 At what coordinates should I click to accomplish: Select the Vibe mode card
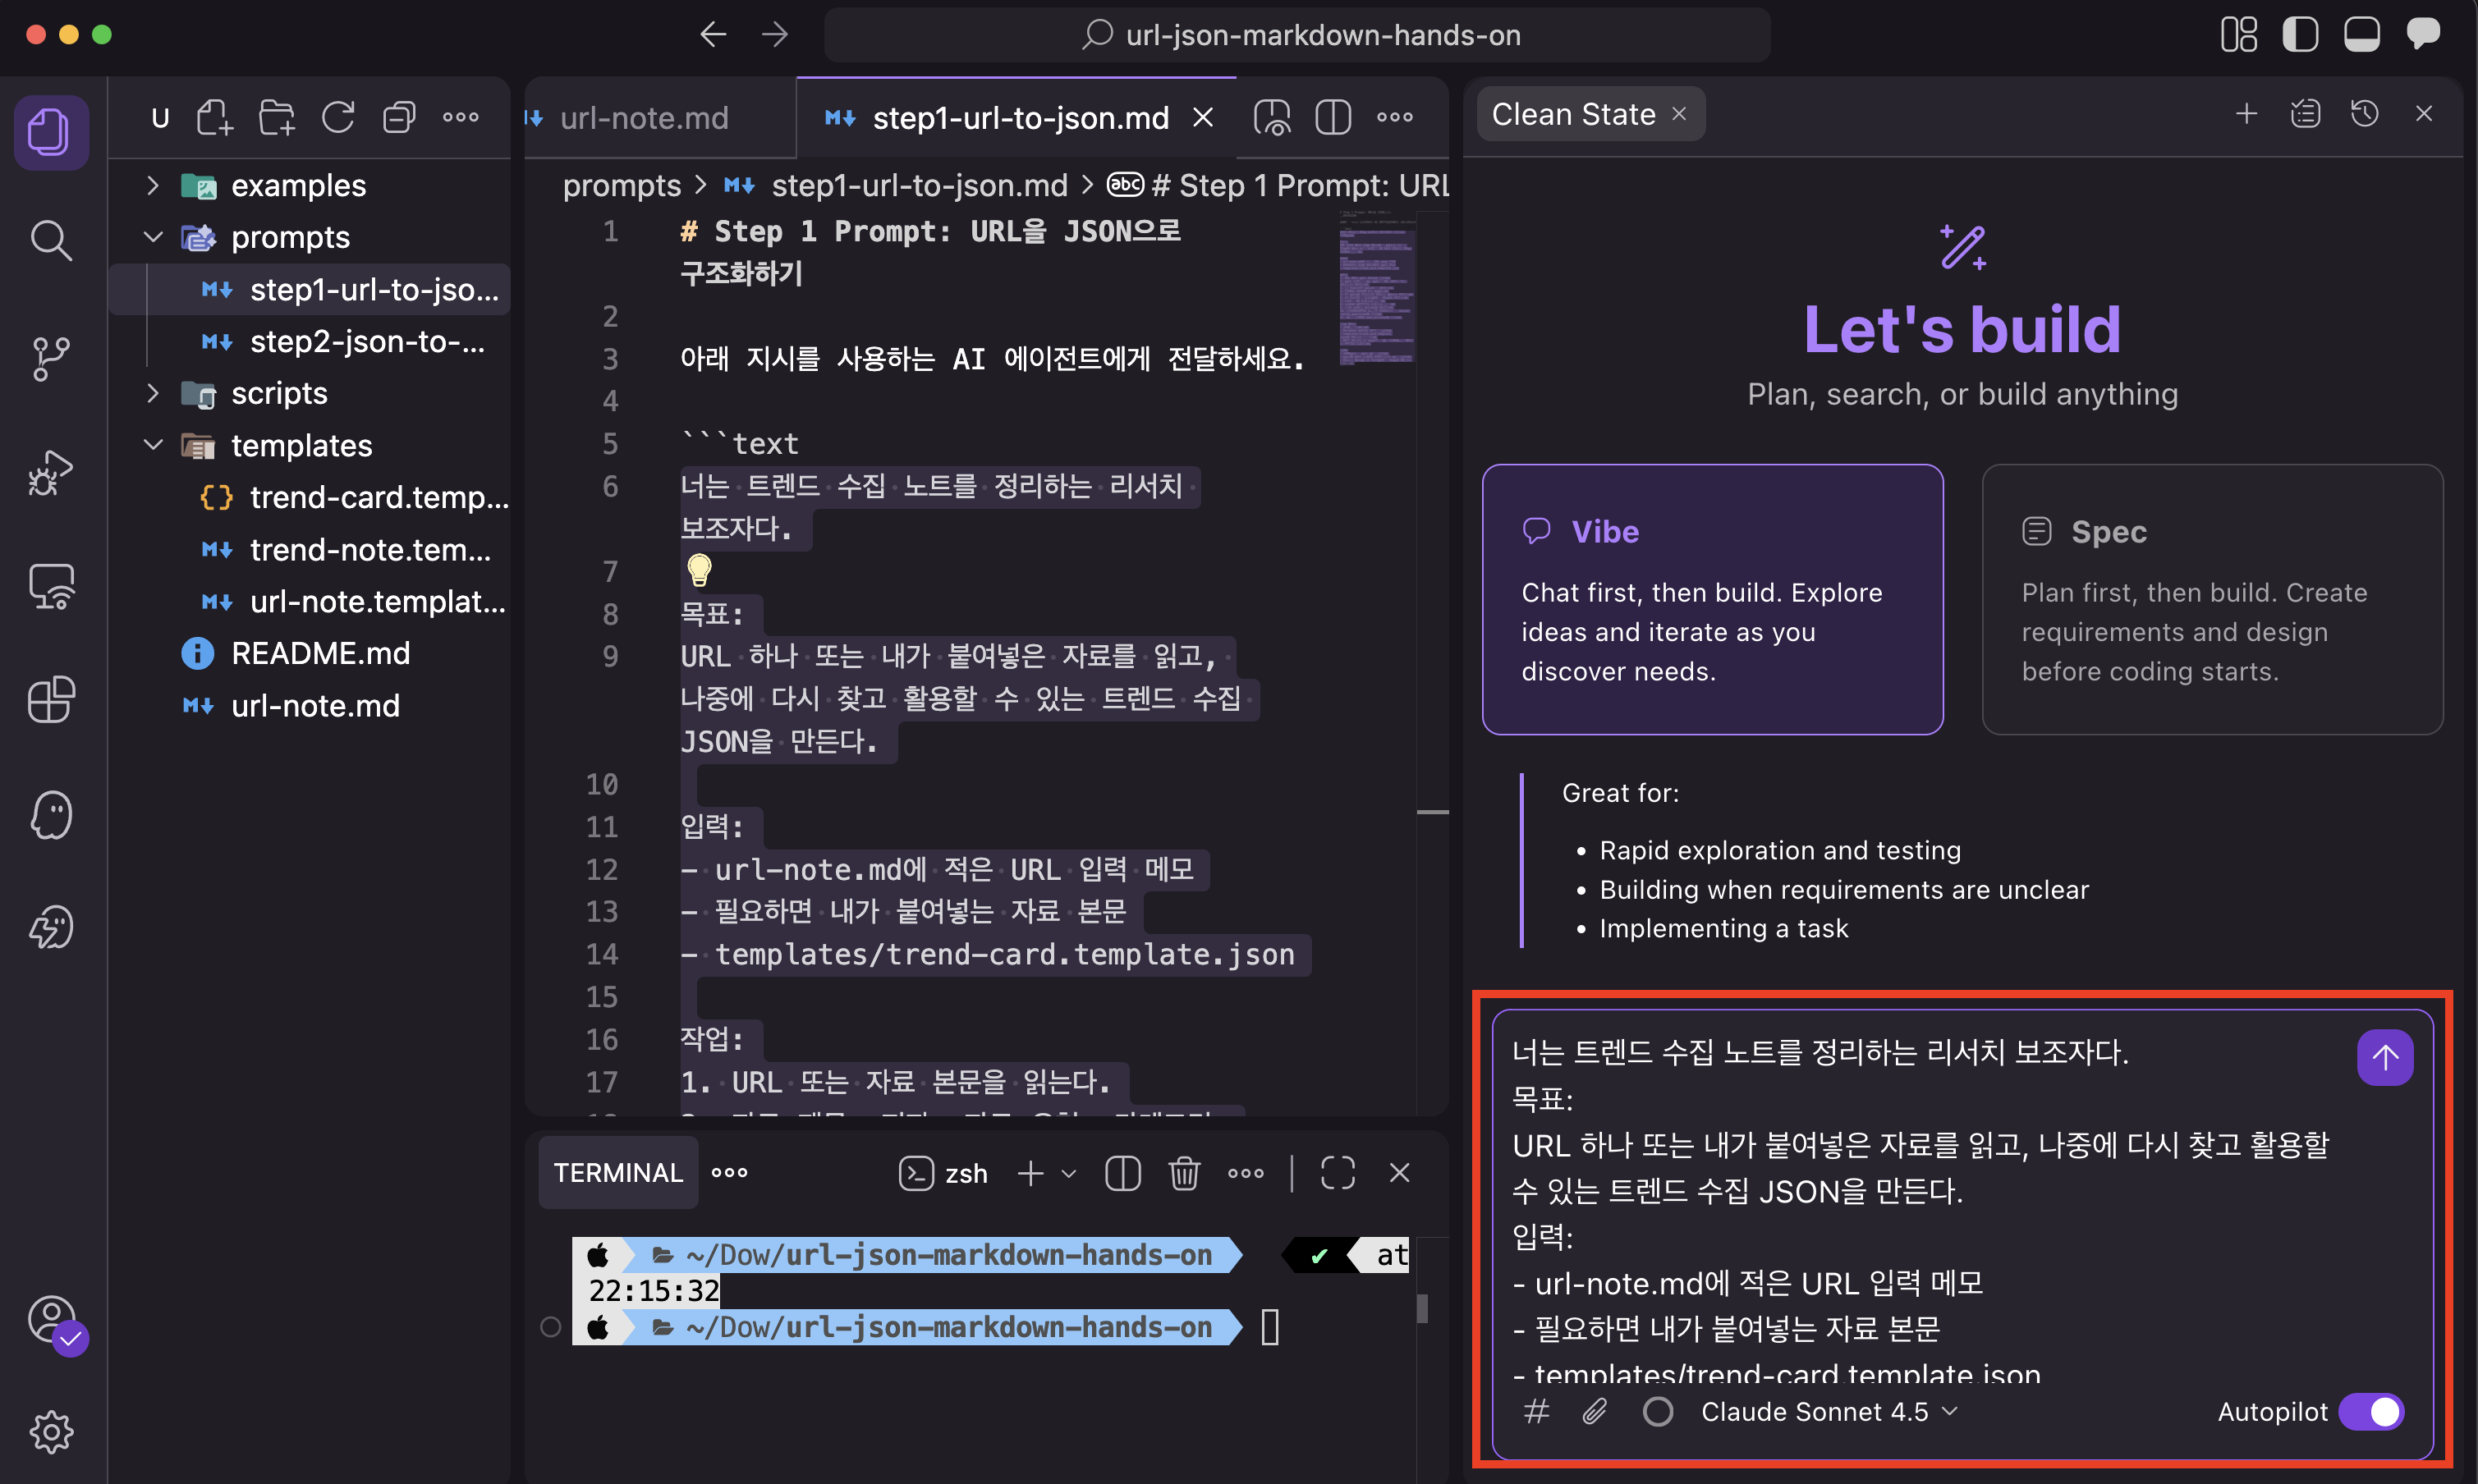pos(1712,599)
